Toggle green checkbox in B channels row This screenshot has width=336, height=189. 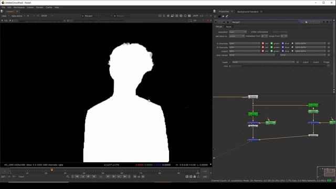point(271,47)
